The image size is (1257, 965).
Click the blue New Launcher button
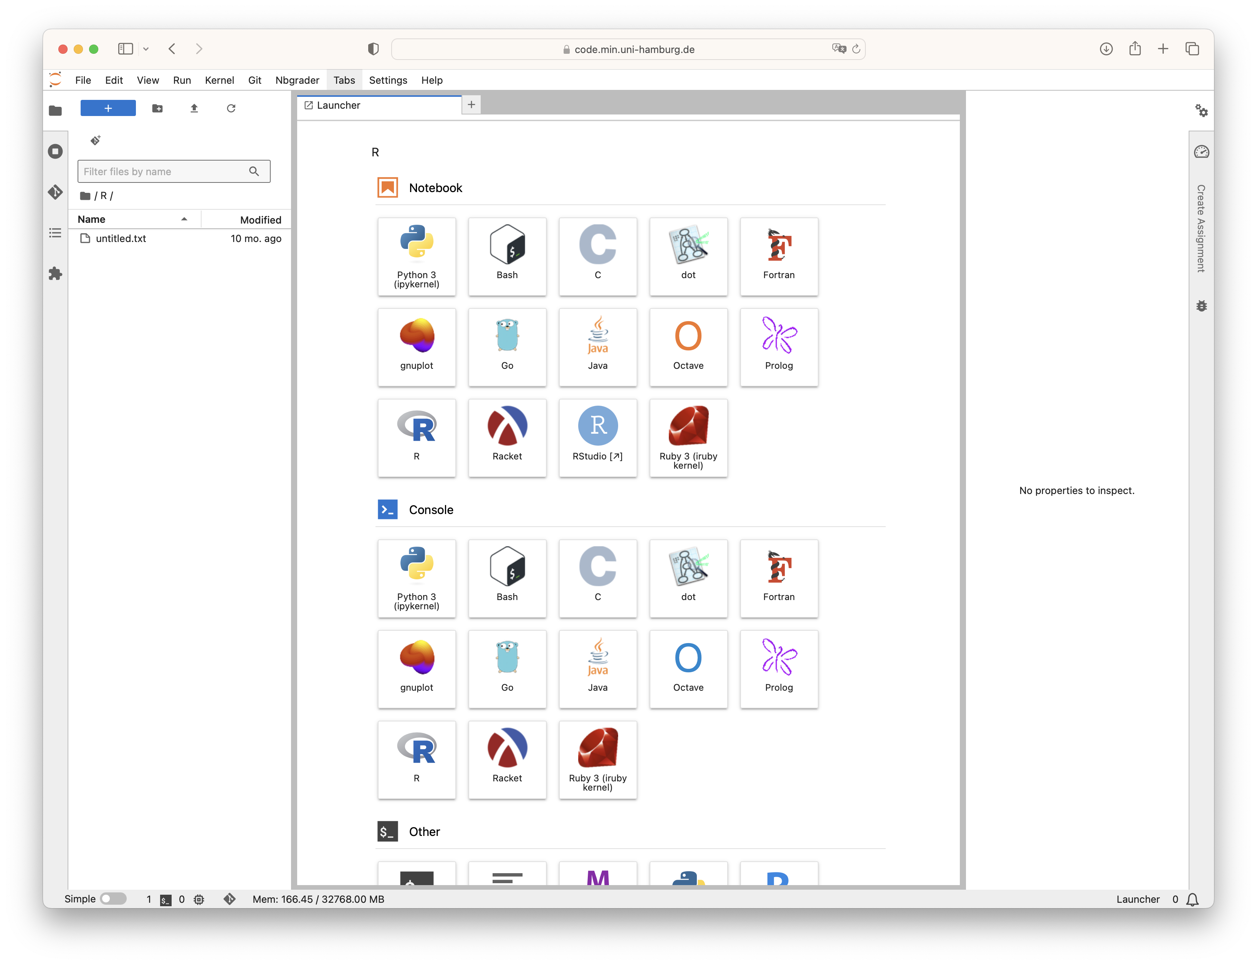[108, 108]
